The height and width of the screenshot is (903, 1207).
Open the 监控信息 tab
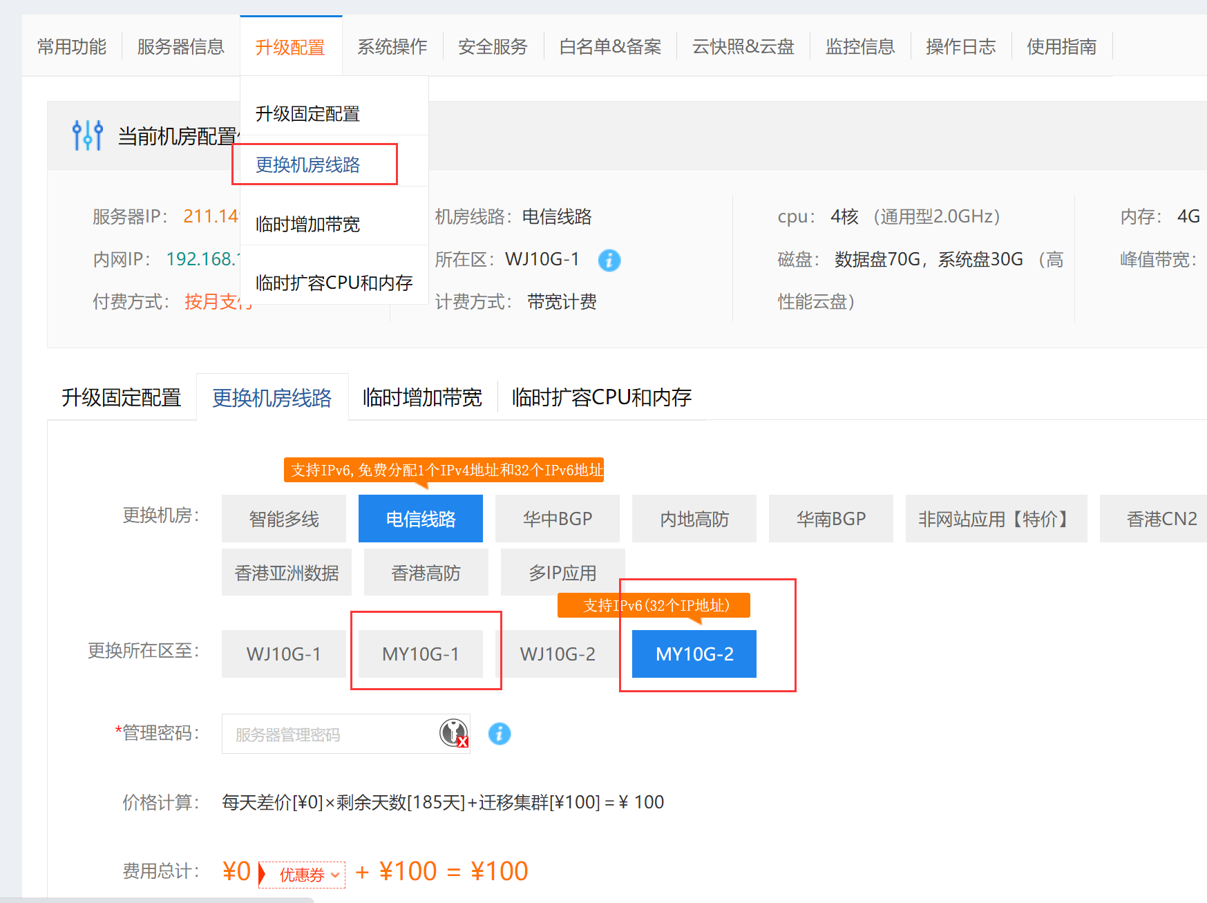tap(859, 47)
